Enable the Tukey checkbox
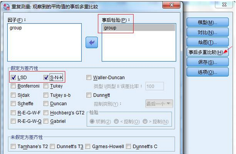 (x=46, y=86)
